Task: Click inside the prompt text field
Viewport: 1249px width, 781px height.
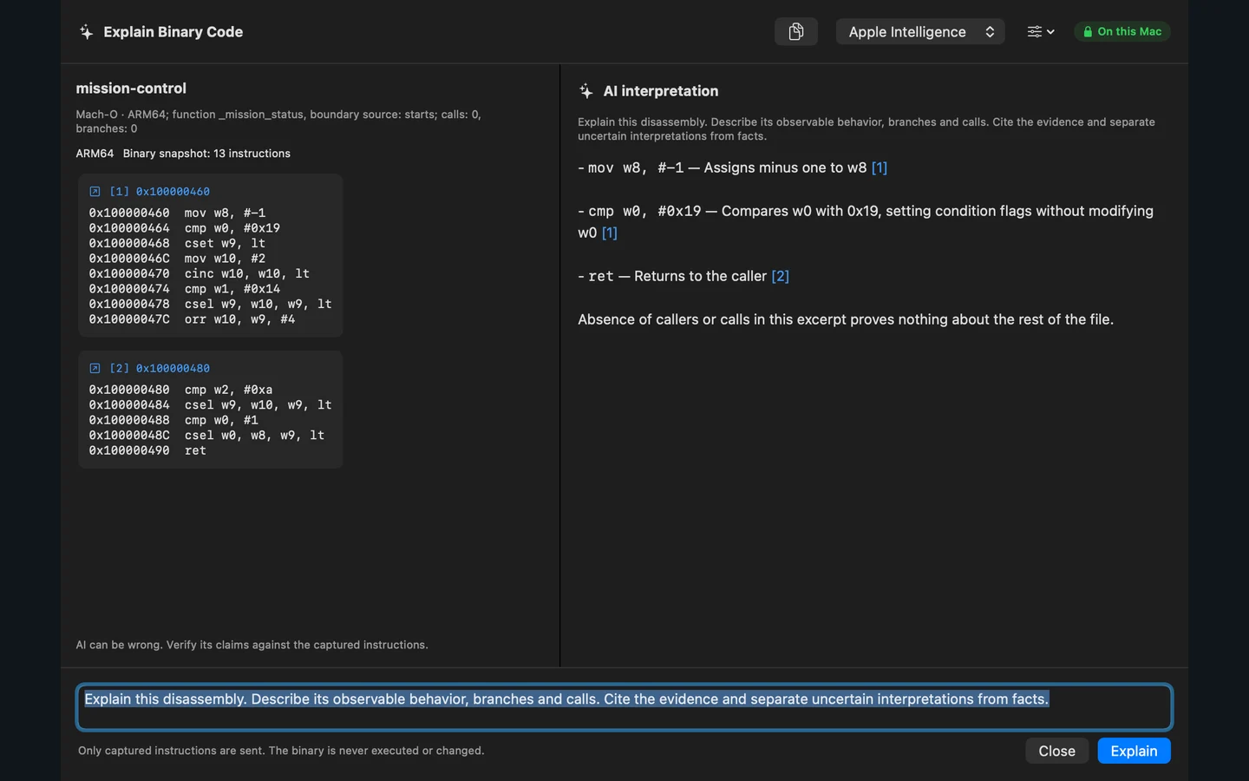Action: pyautogui.click(x=624, y=707)
